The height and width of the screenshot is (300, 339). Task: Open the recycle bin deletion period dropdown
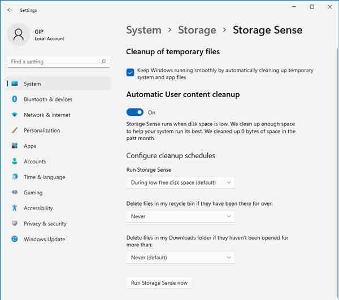180,216
